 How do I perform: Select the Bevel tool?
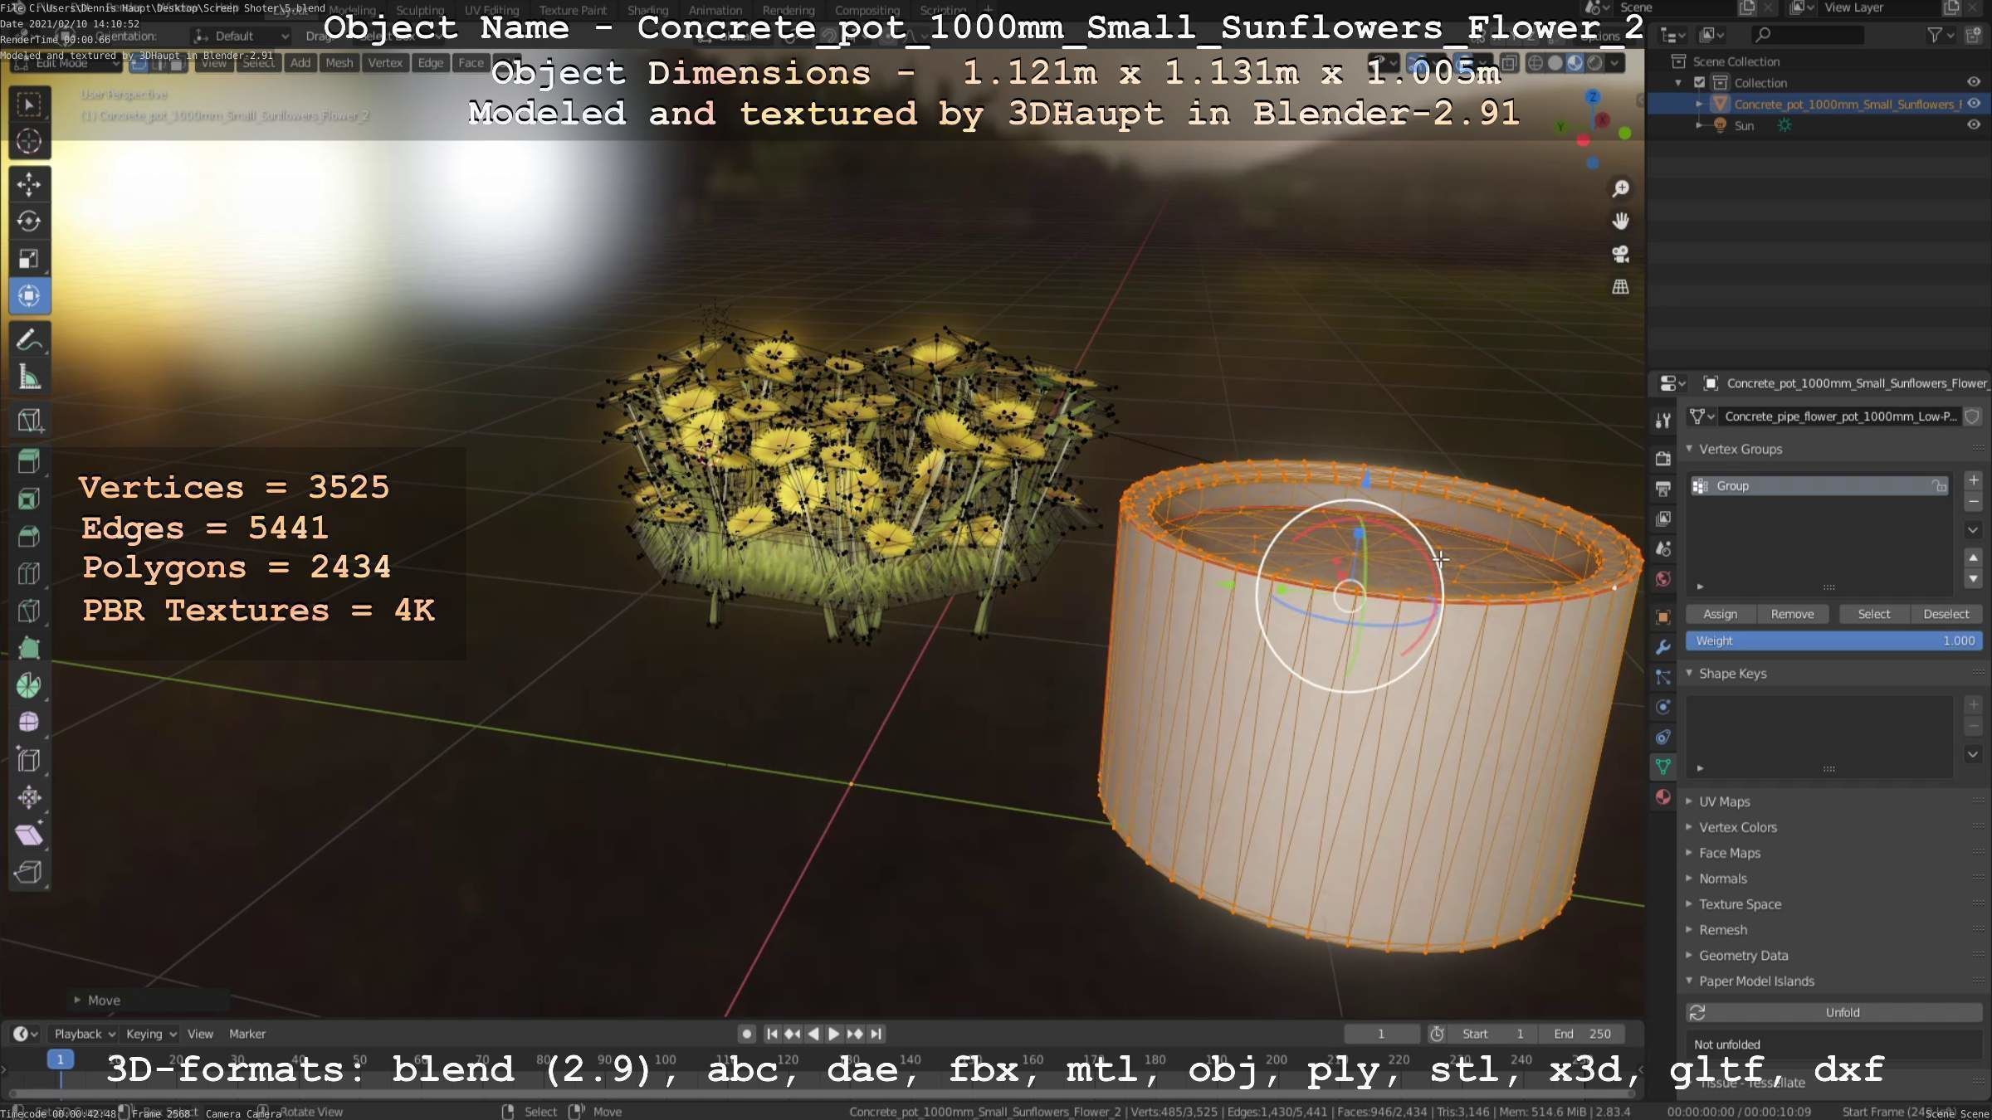pos(29,536)
